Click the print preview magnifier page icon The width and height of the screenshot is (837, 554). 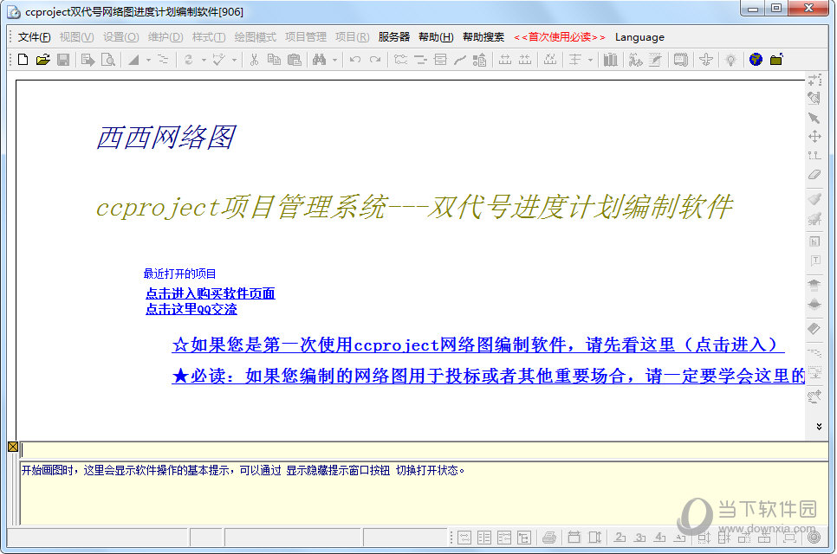click(108, 60)
